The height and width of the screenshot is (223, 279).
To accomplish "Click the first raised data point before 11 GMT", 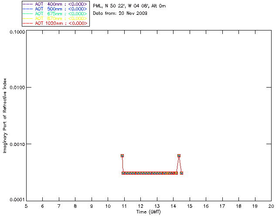I will pos(122,155).
